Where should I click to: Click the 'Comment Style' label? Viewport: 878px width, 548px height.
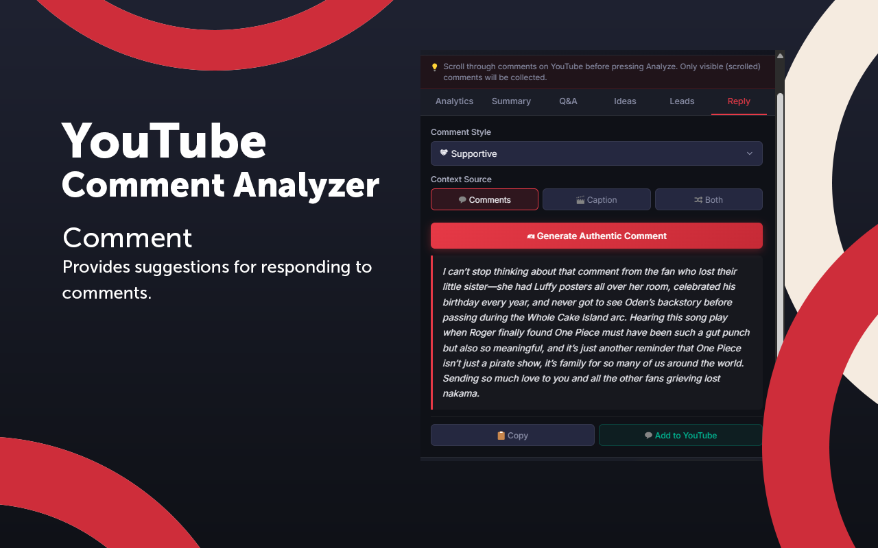pyautogui.click(x=461, y=132)
